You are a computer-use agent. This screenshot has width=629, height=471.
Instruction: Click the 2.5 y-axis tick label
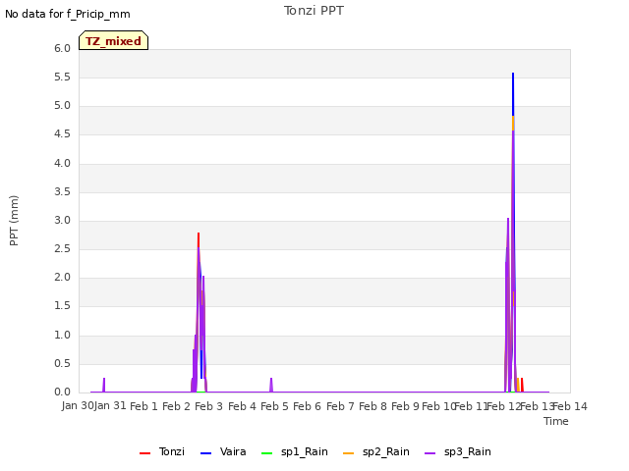(62, 248)
